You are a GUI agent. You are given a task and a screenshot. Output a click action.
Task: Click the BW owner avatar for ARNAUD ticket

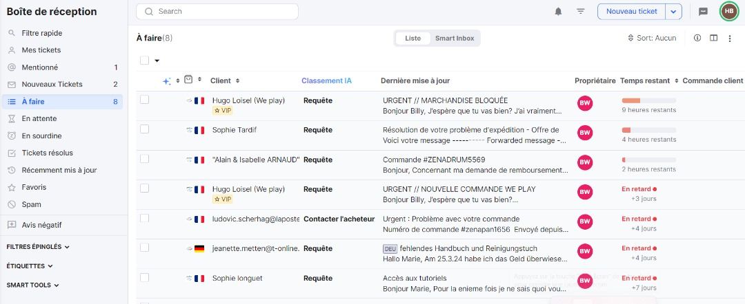click(x=585, y=162)
